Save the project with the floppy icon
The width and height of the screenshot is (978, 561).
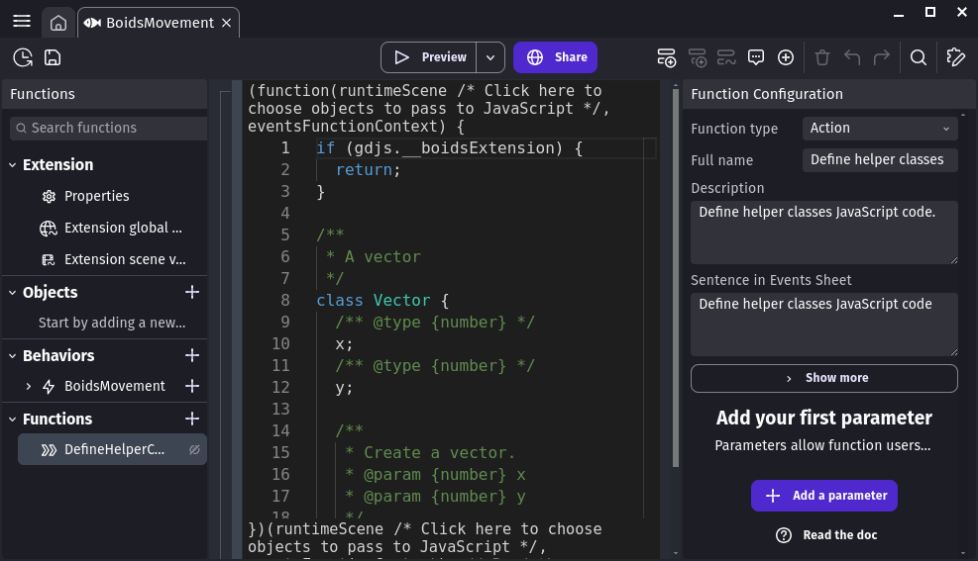click(x=53, y=57)
